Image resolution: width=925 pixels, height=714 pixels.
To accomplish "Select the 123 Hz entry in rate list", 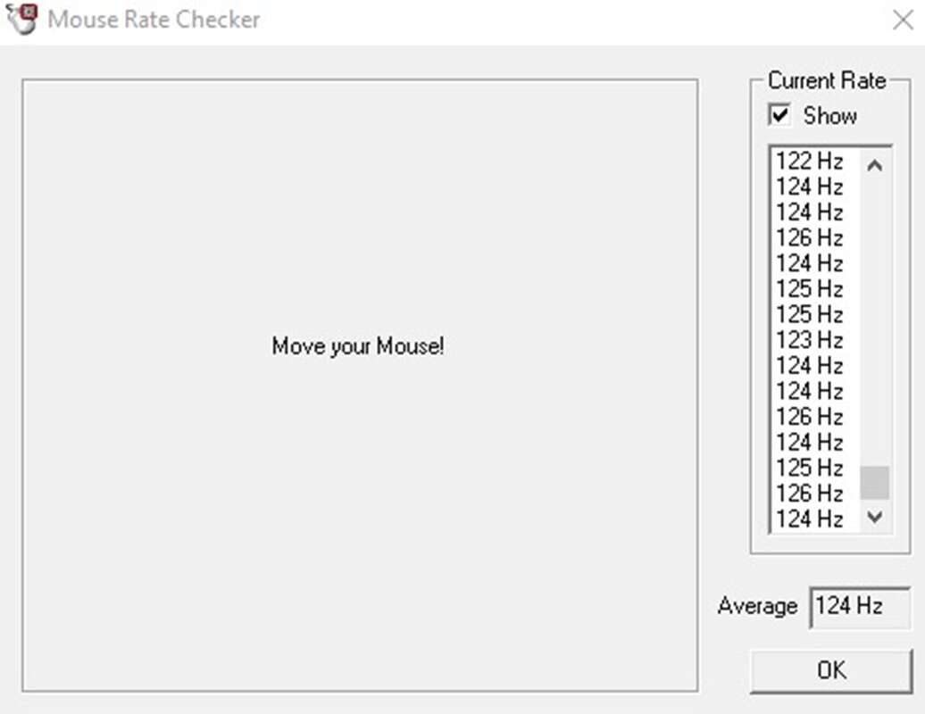I will pos(809,340).
